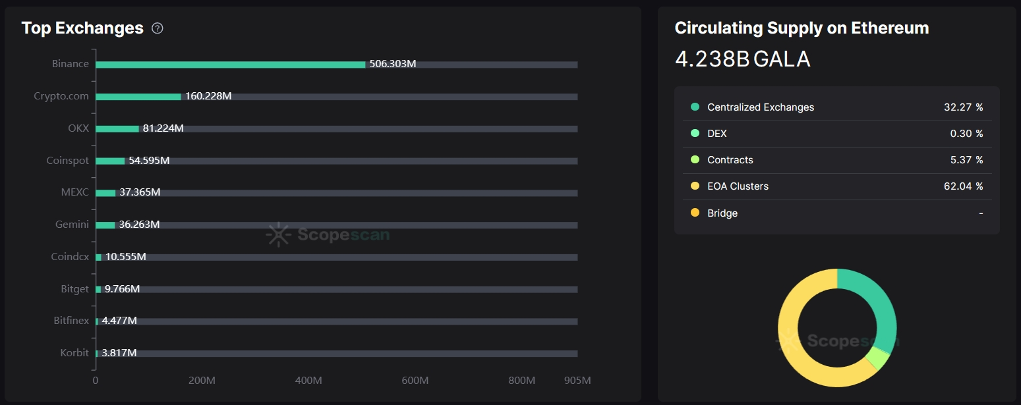
Task: Select the Centralized Exchanges legend row
Action: pyautogui.click(x=836, y=107)
